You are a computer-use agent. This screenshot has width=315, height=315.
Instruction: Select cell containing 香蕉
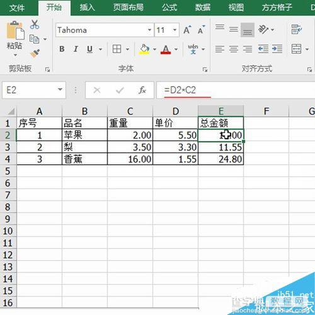[84, 159]
